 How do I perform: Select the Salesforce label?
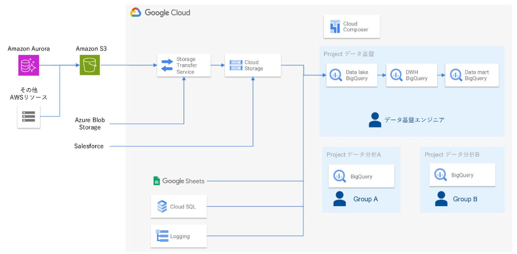89,146
